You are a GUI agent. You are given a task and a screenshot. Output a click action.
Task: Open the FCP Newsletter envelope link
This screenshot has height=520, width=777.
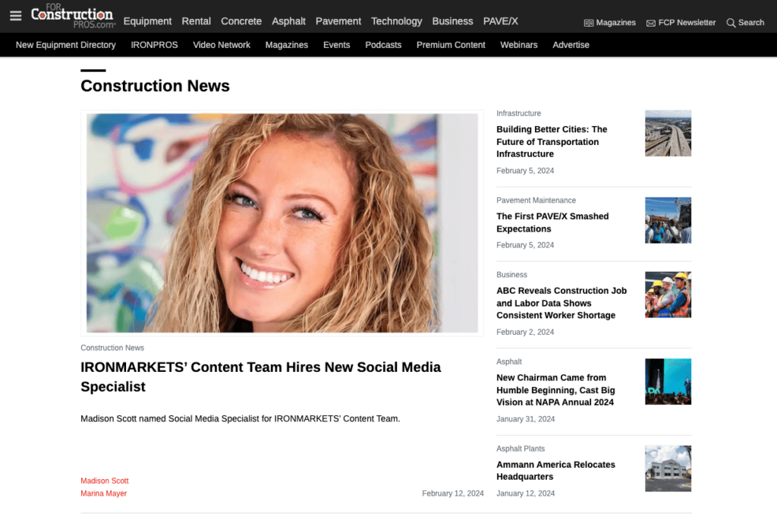tap(651, 23)
